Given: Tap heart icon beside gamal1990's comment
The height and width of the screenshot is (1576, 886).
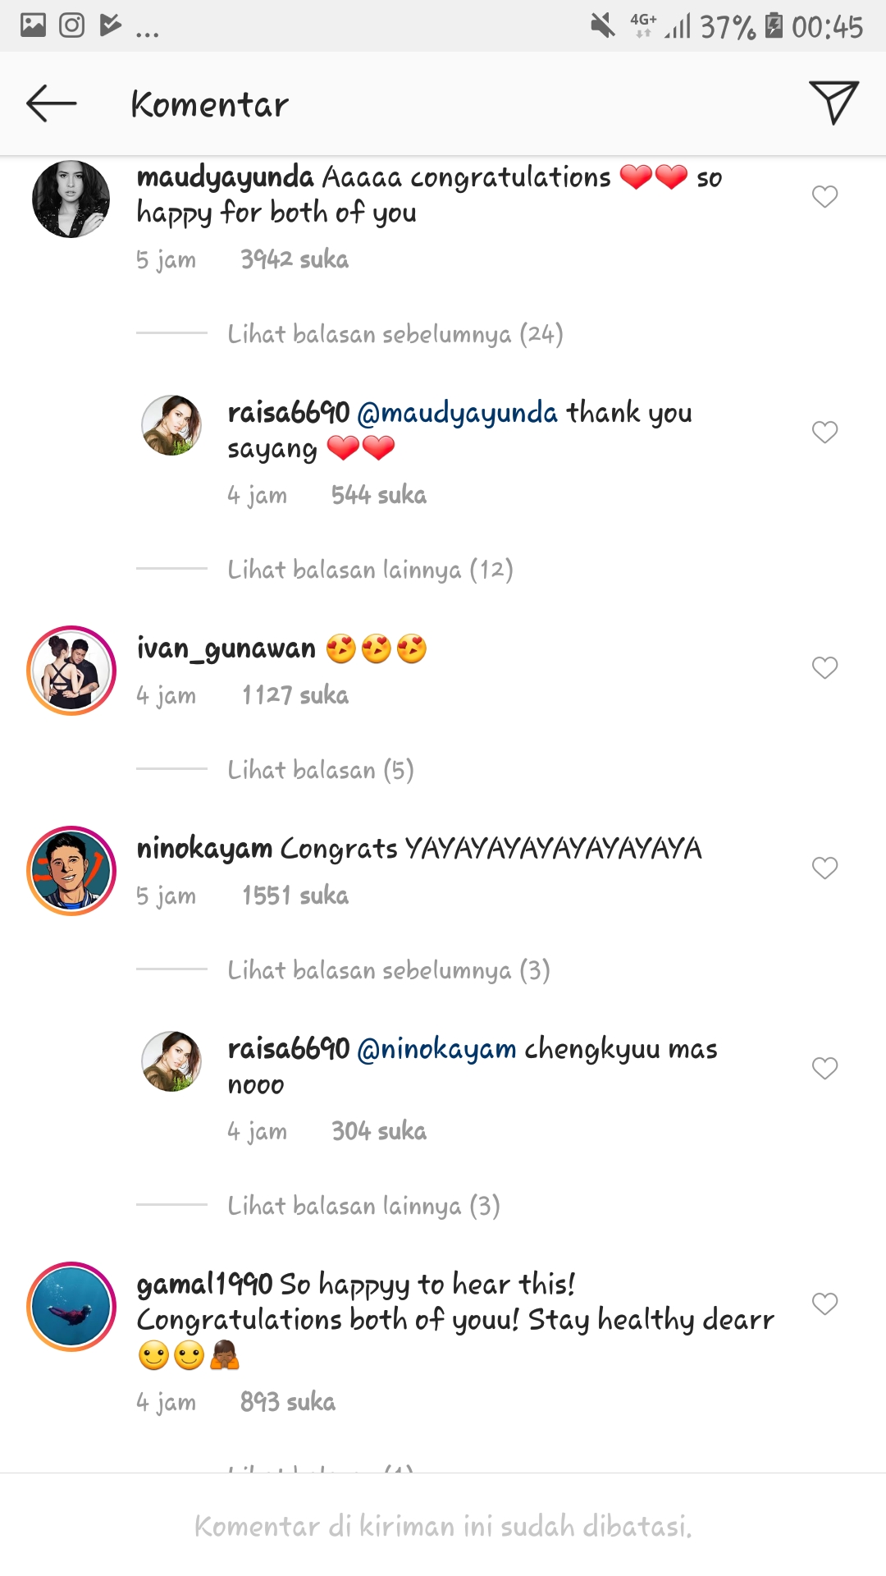Looking at the screenshot, I should tap(824, 1304).
